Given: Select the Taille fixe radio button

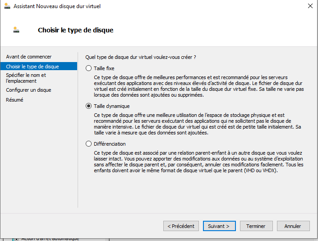Looking at the screenshot, I should (x=88, y=68).
